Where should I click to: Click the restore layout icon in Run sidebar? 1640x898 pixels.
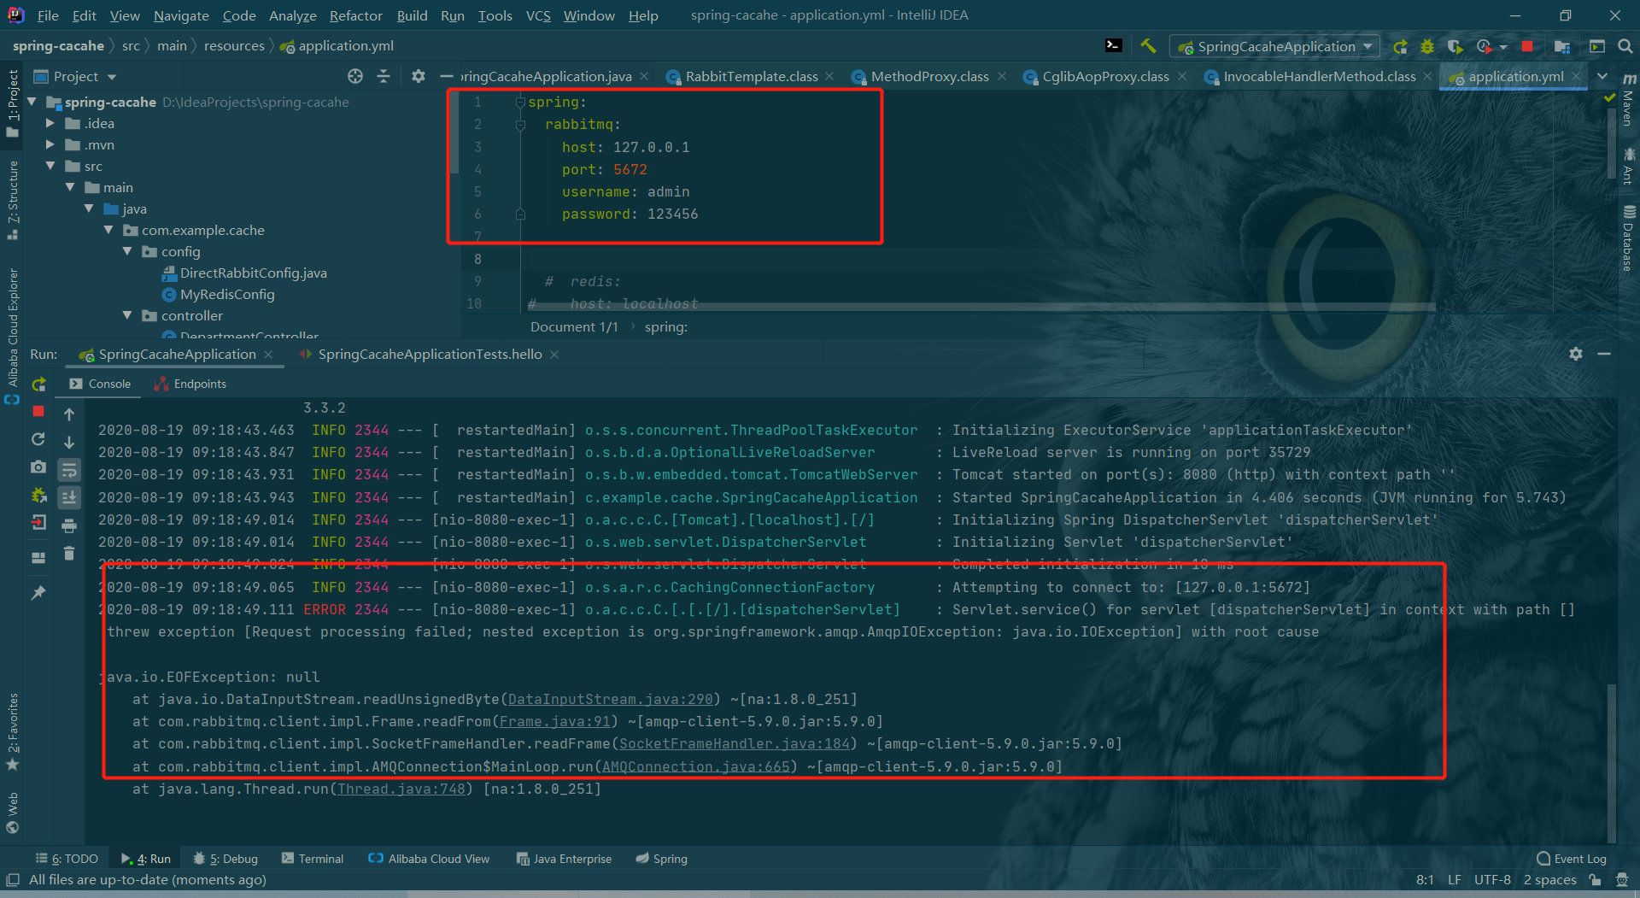coord(38,558)
